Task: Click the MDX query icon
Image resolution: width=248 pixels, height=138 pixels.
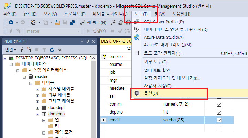Action: [x=121, y=22]
